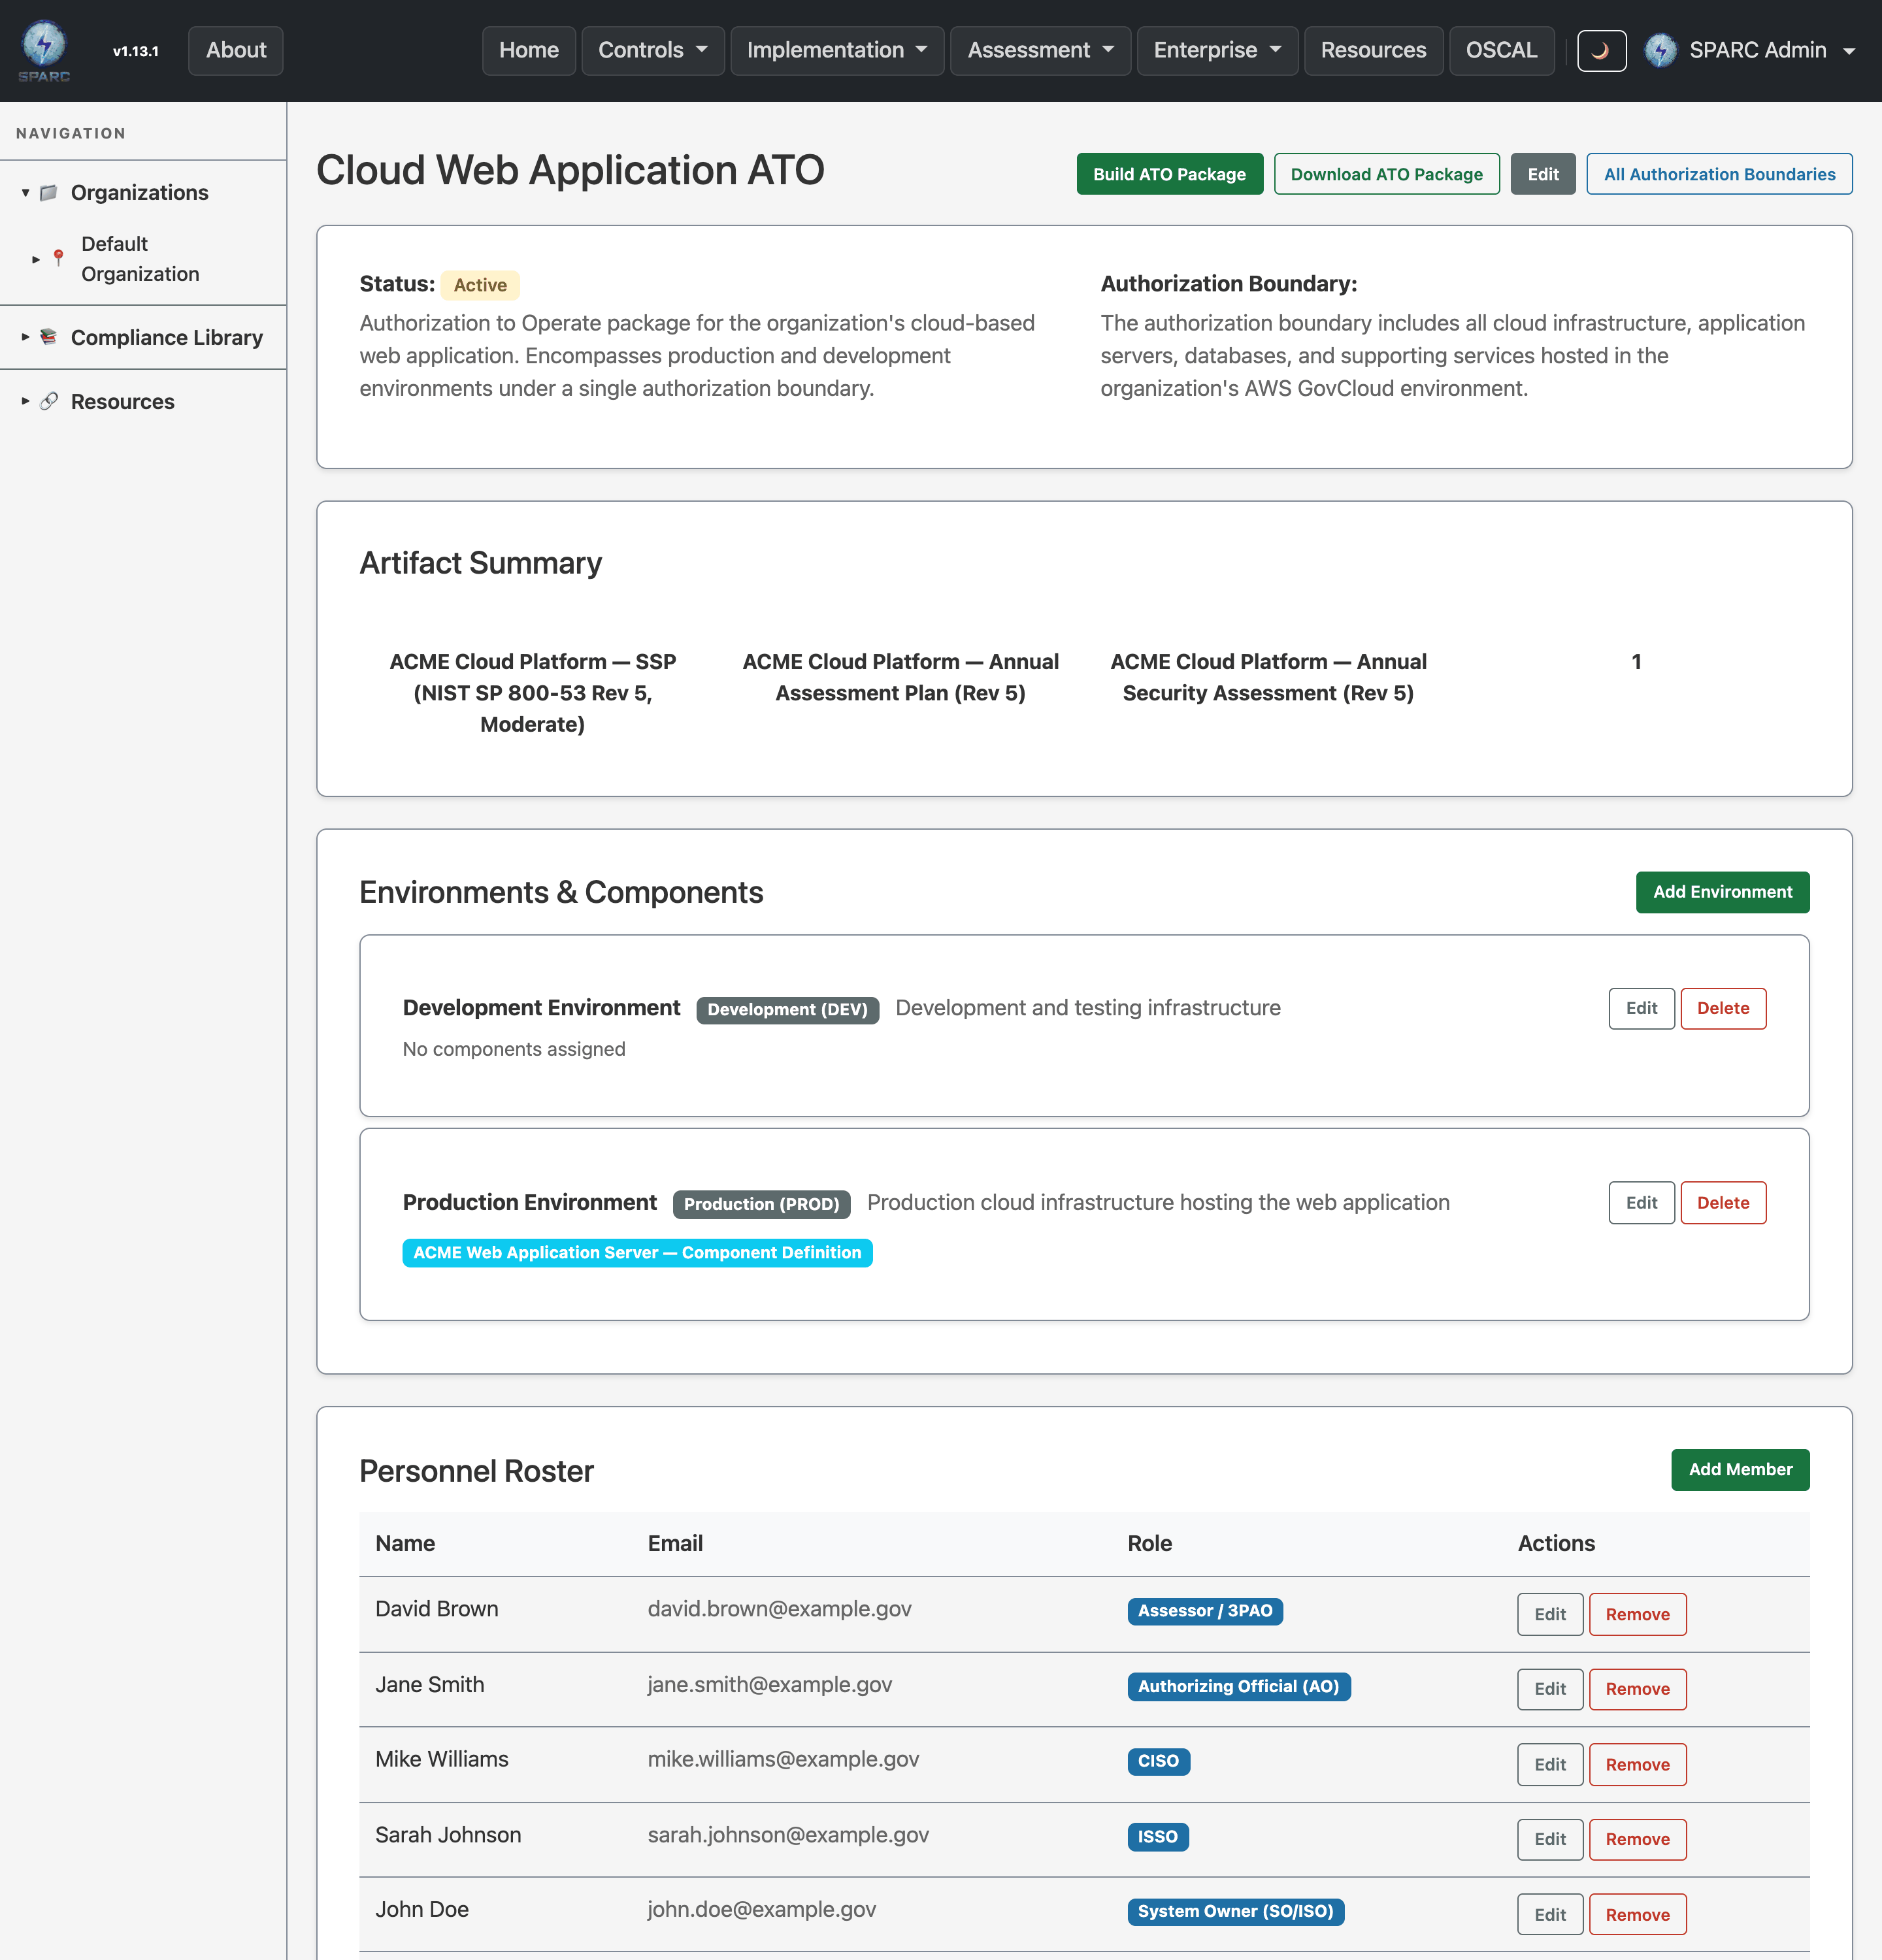The width and height of the screenshot is (1882, 1960).
Task: Open the About page
Action: pyautogui.click(x=236, y=50)
